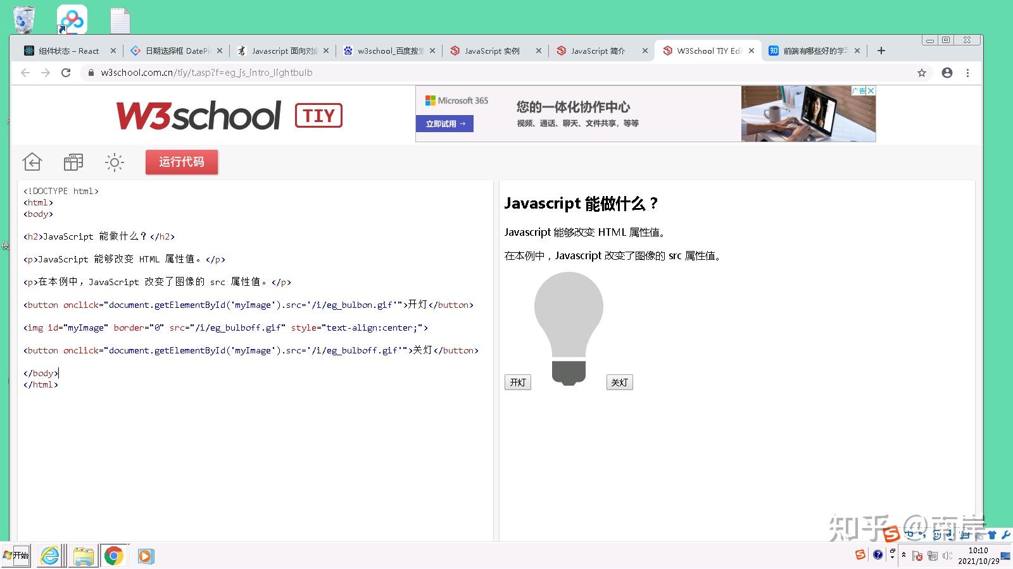The image size is (1013, 569).
Task: Open the Chrome three-dot menu
Action: [x=968, y=73]
